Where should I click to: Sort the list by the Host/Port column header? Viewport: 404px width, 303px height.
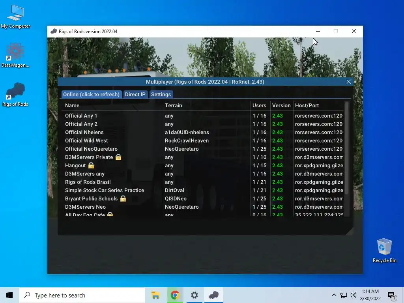(307, 105)
